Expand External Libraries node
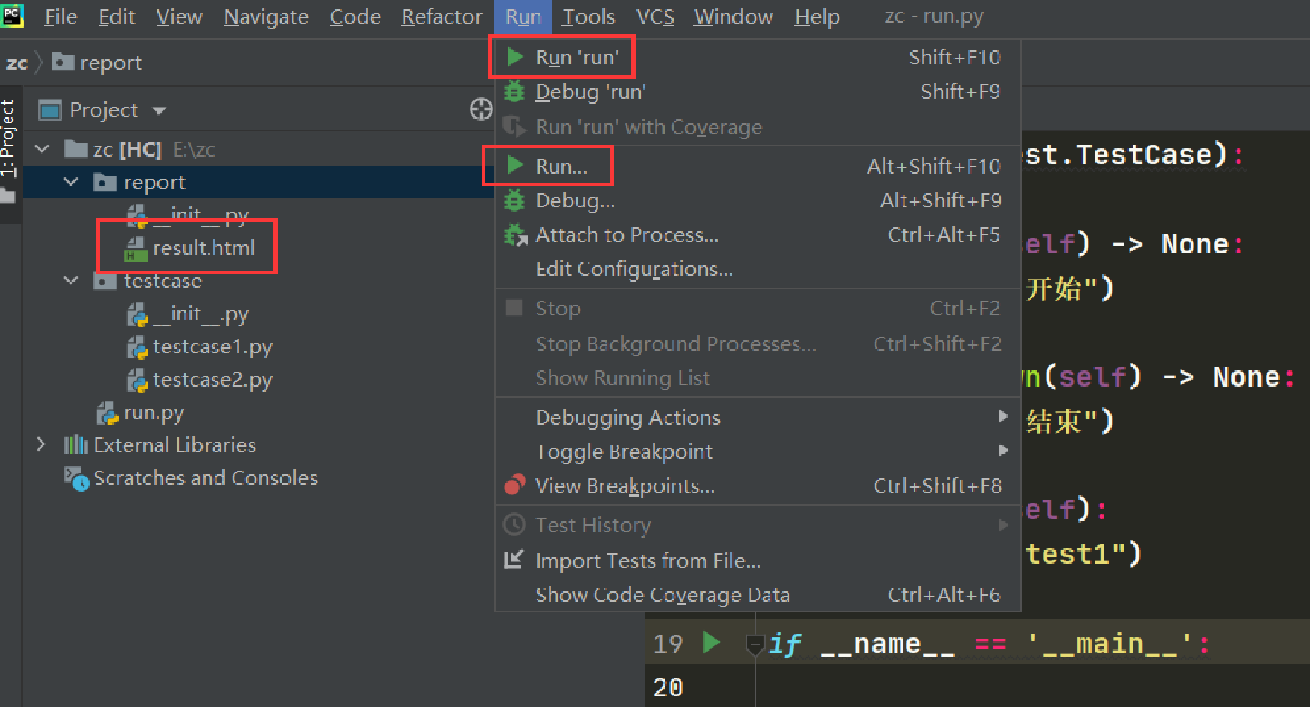The image size is (1310, 707). pyautogui.click(x=41, y=445)
